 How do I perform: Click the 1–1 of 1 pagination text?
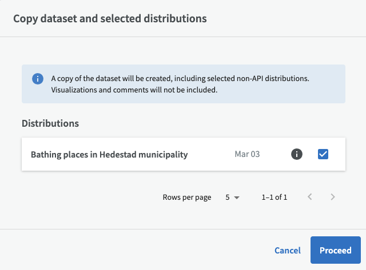(x=274, y=198)
